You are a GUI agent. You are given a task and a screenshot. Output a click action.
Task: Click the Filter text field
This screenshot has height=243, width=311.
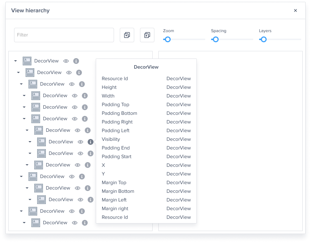tap(64, 35)
